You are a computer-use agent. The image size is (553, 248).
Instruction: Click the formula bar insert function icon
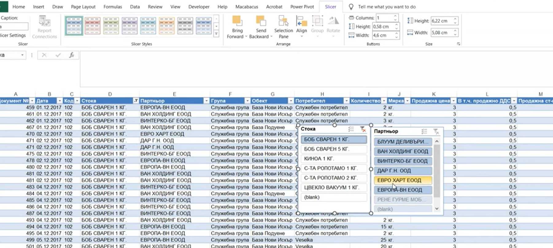72,55
